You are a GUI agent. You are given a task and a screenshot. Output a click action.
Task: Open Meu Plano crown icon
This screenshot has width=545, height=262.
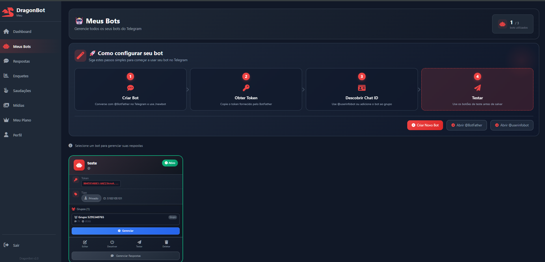coord(6,120)
